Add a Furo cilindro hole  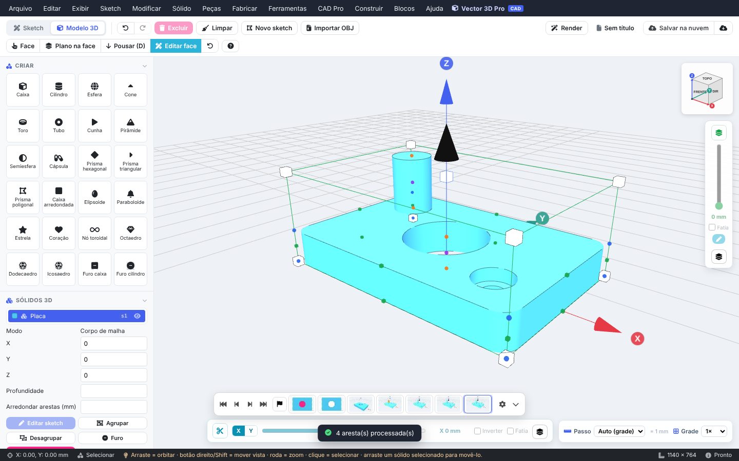click(130, 269)
